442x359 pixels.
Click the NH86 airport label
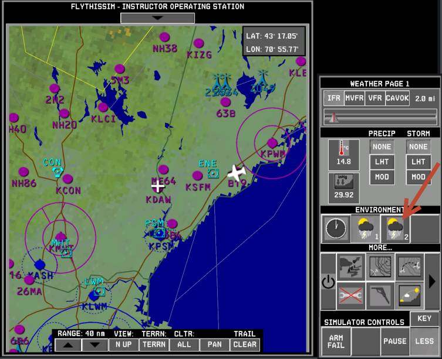point(24,183)
